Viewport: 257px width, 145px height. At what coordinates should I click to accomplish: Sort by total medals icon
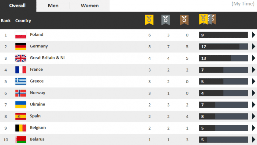(x=207, y=19)
